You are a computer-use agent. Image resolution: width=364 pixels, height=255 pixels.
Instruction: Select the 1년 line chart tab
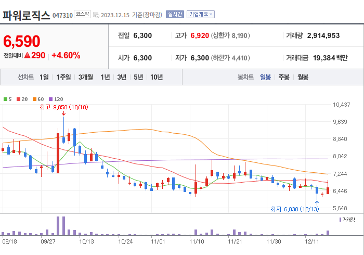tap(105, 77)
